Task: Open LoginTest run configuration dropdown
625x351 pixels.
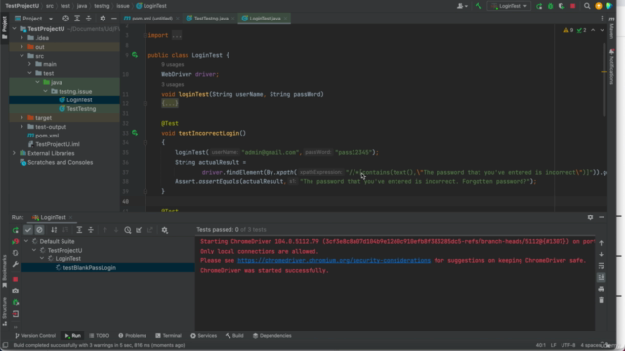Action: coord(510,6)
